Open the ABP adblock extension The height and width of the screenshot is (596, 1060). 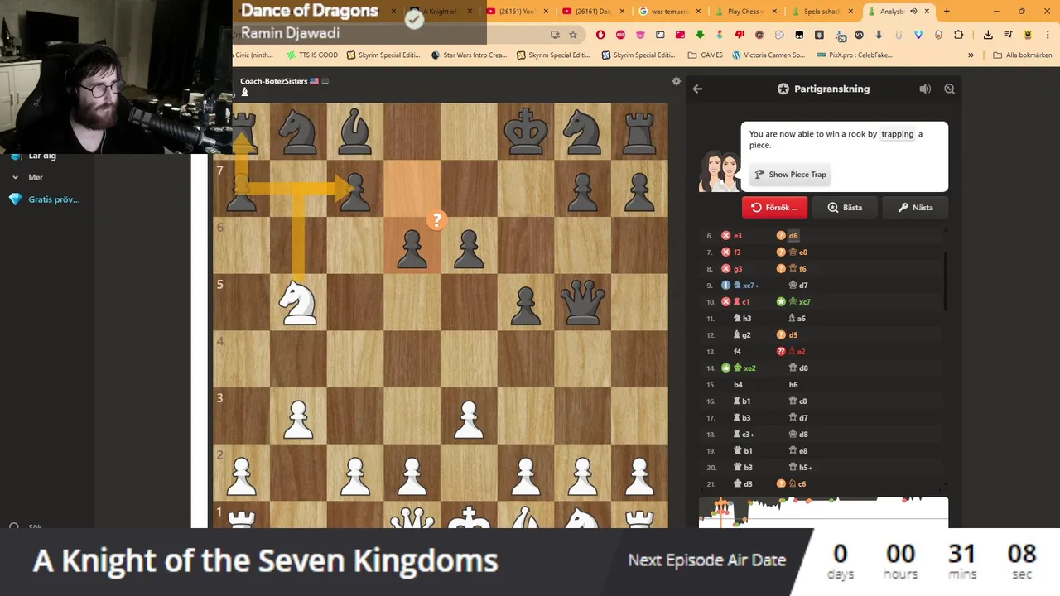[x=620, y=35]
